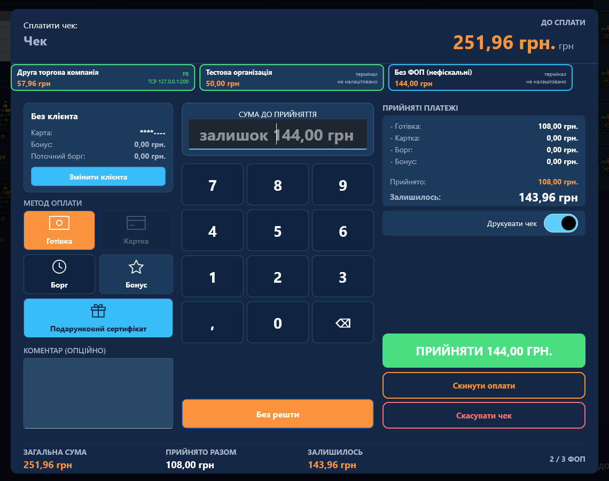Pick the Бонус star payment method
This screenshot has width=609, height=481.
(x=136, y=274)
